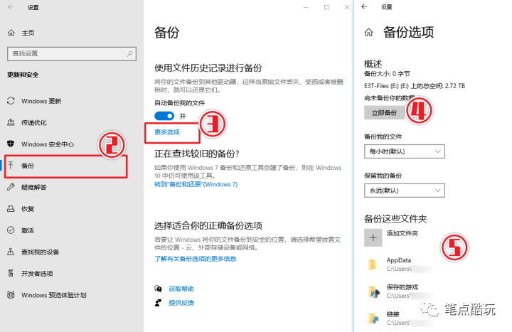Viewport: 512px width, 332px height.
Task: Click the 获取帮助 link
Action: [181, 289]
